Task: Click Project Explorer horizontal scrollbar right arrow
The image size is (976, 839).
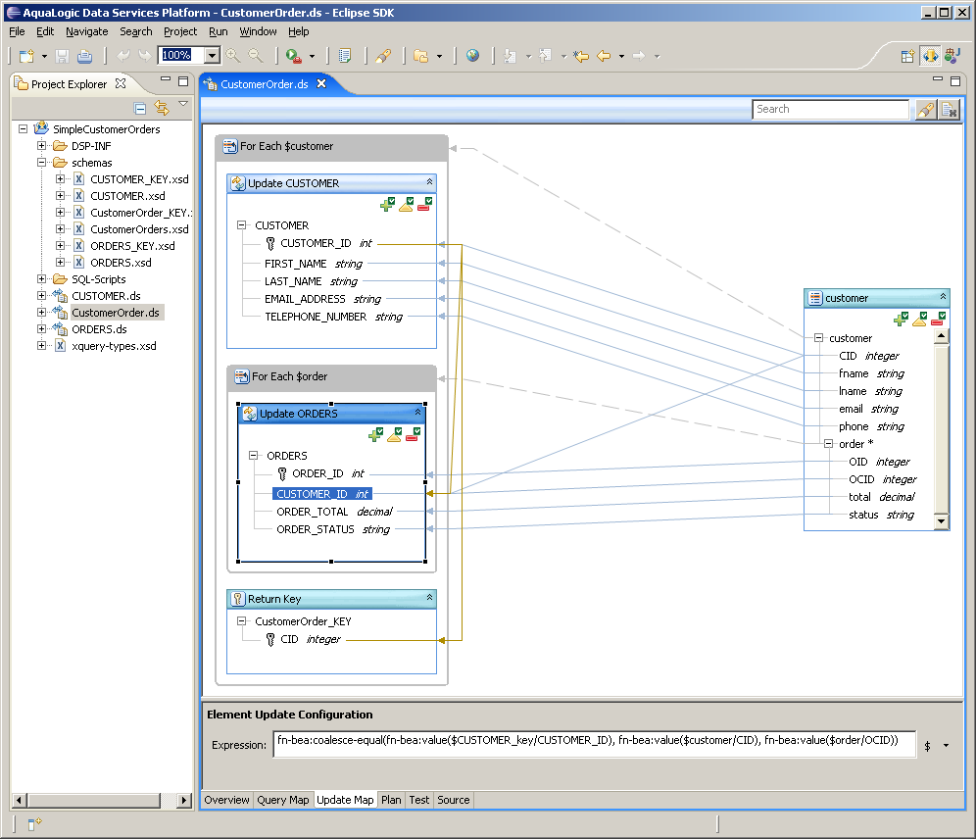Action: [x=183, y=801]
